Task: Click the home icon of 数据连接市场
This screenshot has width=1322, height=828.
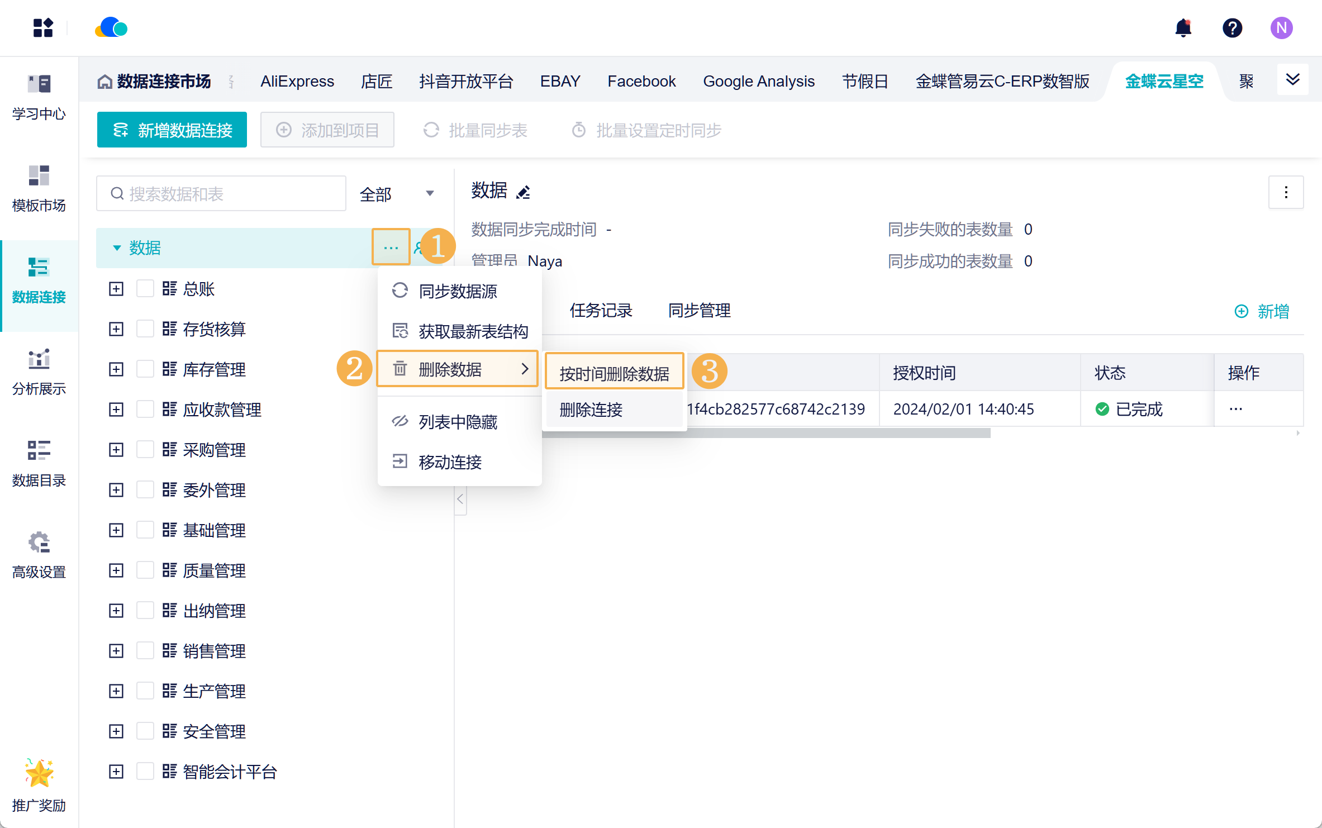Action: (x=104, y=82)
